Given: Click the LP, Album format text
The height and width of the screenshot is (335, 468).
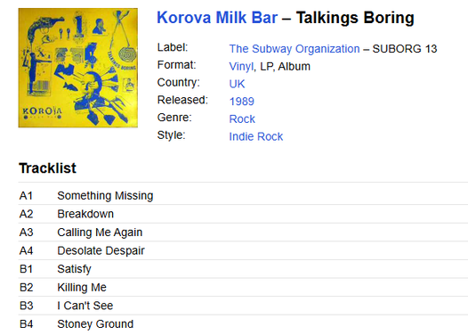Looking at the screenshot, I should pyautogui.click(x=285, y=66).
